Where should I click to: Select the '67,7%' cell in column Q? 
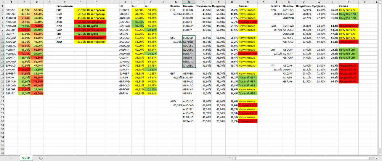[232, 22]
